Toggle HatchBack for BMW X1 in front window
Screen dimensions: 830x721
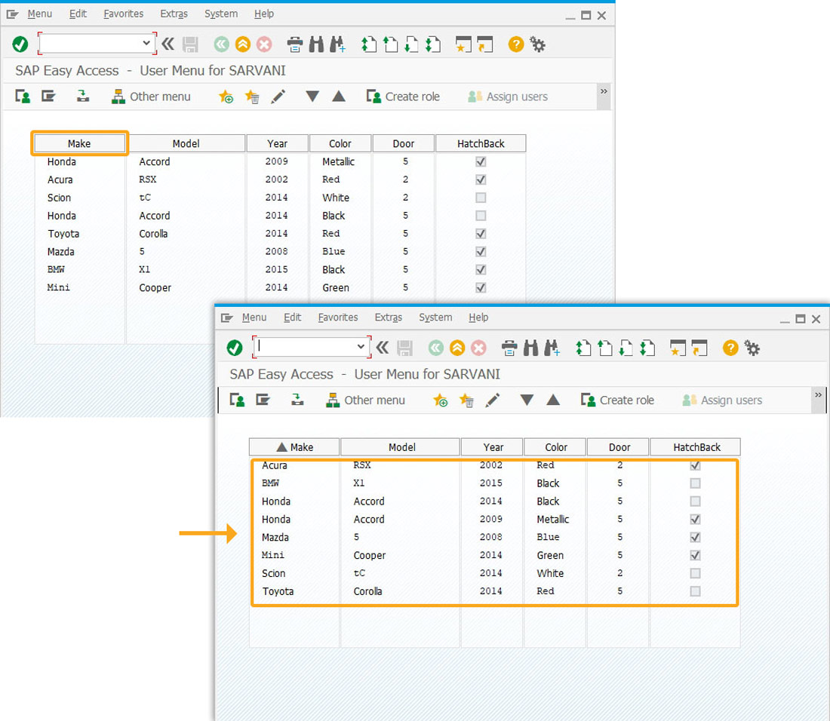pyautogui.click(x=696, y=483)
